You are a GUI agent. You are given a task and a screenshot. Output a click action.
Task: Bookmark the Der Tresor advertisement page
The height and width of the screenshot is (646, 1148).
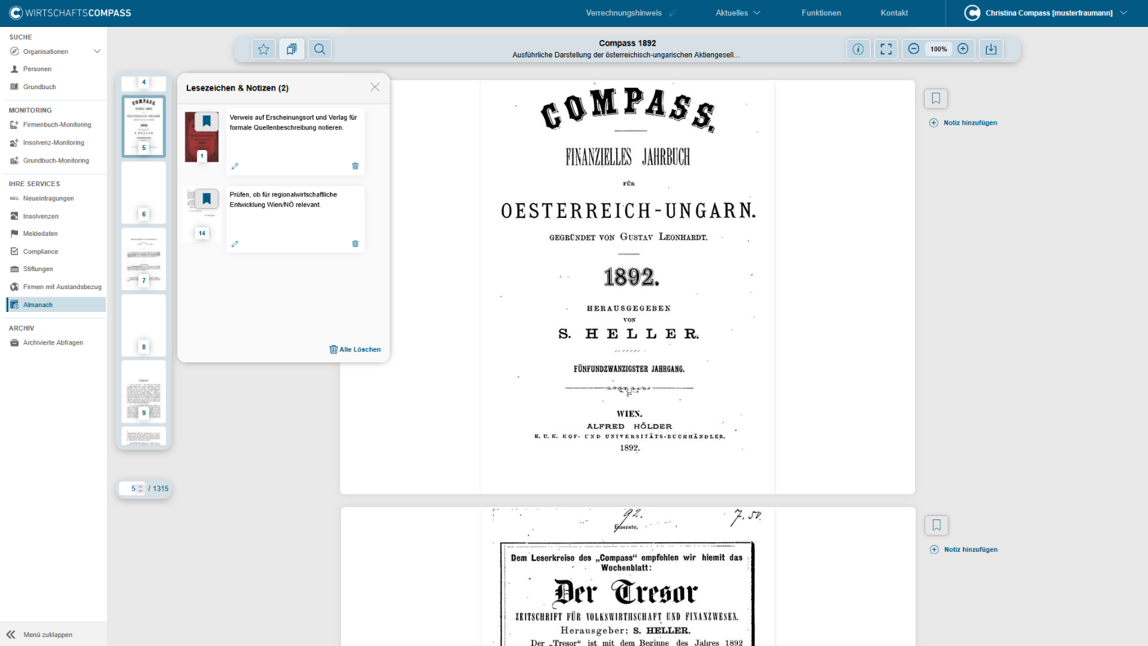[x=936, y=525]
